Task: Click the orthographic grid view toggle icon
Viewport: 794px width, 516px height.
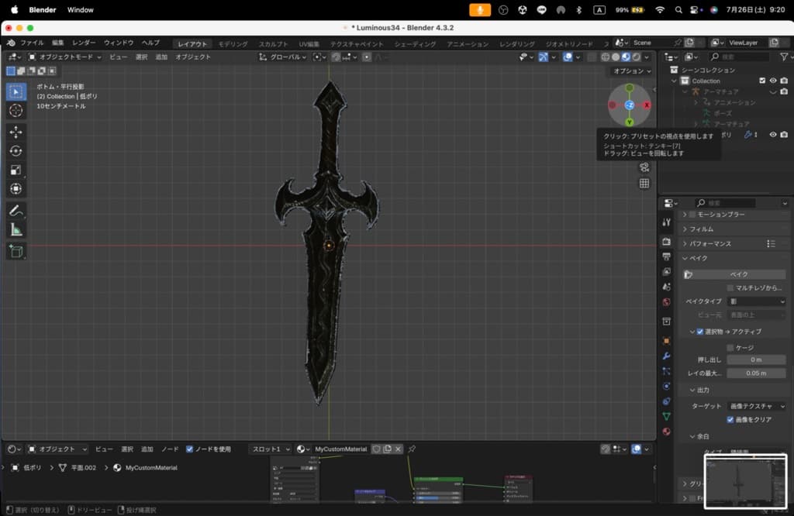Action: pyautogui.click(x=644, y=184)
